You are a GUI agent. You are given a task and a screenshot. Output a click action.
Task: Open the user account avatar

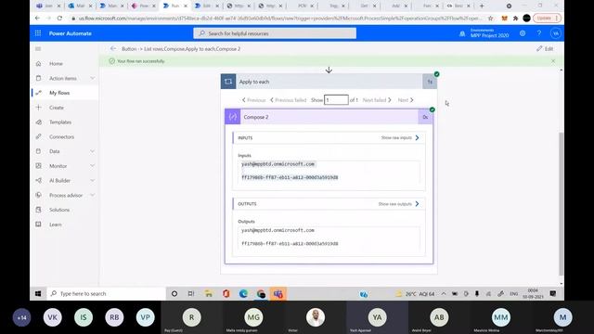(x=555, y=33)
